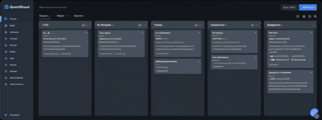
Task: Expand the chevron in the first column header
Action: click(x=88, y=25)
